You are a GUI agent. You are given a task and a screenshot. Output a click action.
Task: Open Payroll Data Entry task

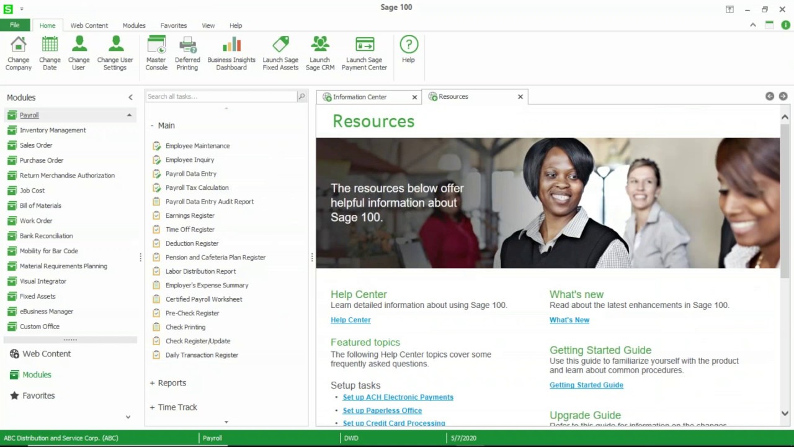click(191, 174)
